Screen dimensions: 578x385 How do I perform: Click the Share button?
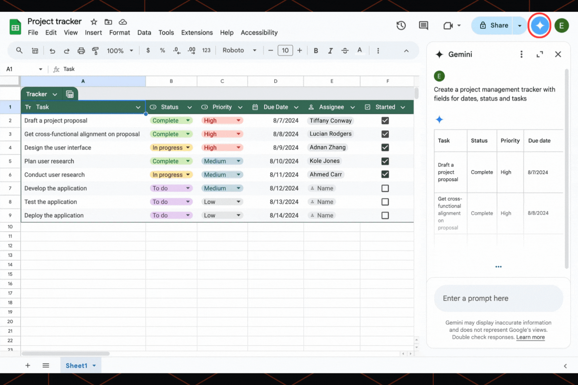(494, 25)
